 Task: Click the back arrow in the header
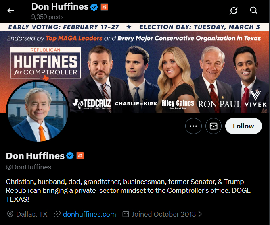(11, 11)
